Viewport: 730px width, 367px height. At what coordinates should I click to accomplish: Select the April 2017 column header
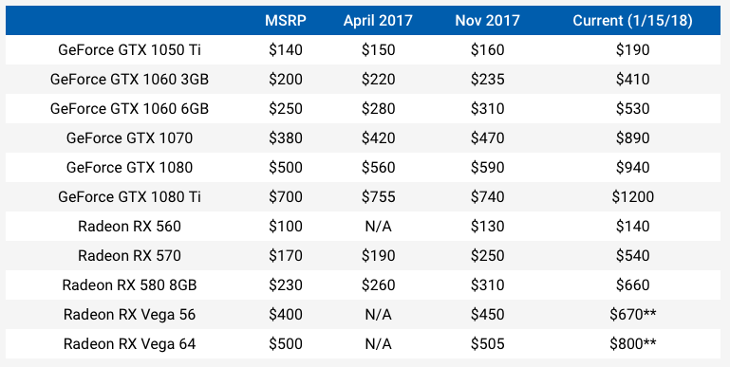(x=378, y=21)
